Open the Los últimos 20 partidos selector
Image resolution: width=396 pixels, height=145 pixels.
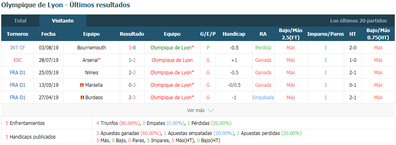[358, 21]
